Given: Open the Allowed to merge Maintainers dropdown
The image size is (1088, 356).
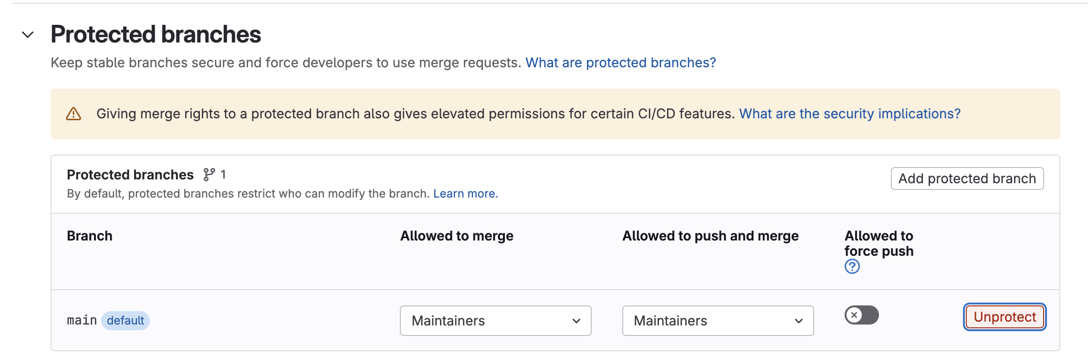Looking at the screenshot, I should [x=496, y=321].
